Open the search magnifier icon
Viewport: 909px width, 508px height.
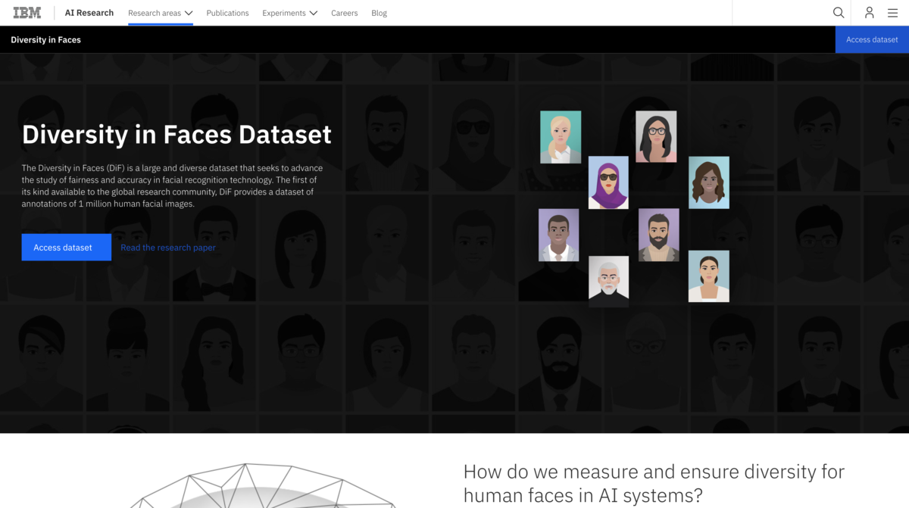click(839, 12)
